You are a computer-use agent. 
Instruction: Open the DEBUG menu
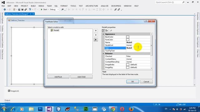[41, 6]
